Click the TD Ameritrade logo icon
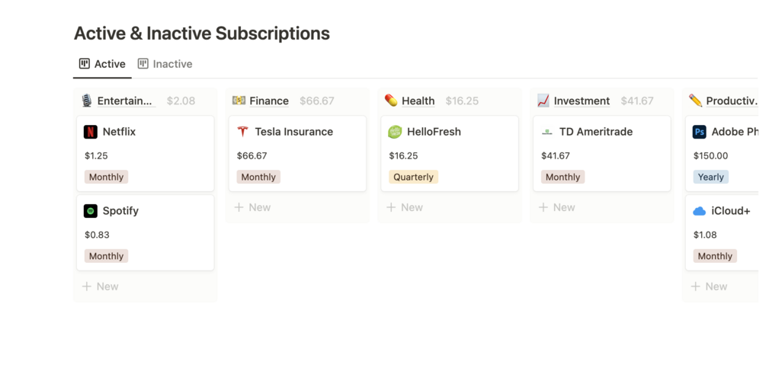Image resolution: width=766 pixels, height=381 pixels. point(546,132)
